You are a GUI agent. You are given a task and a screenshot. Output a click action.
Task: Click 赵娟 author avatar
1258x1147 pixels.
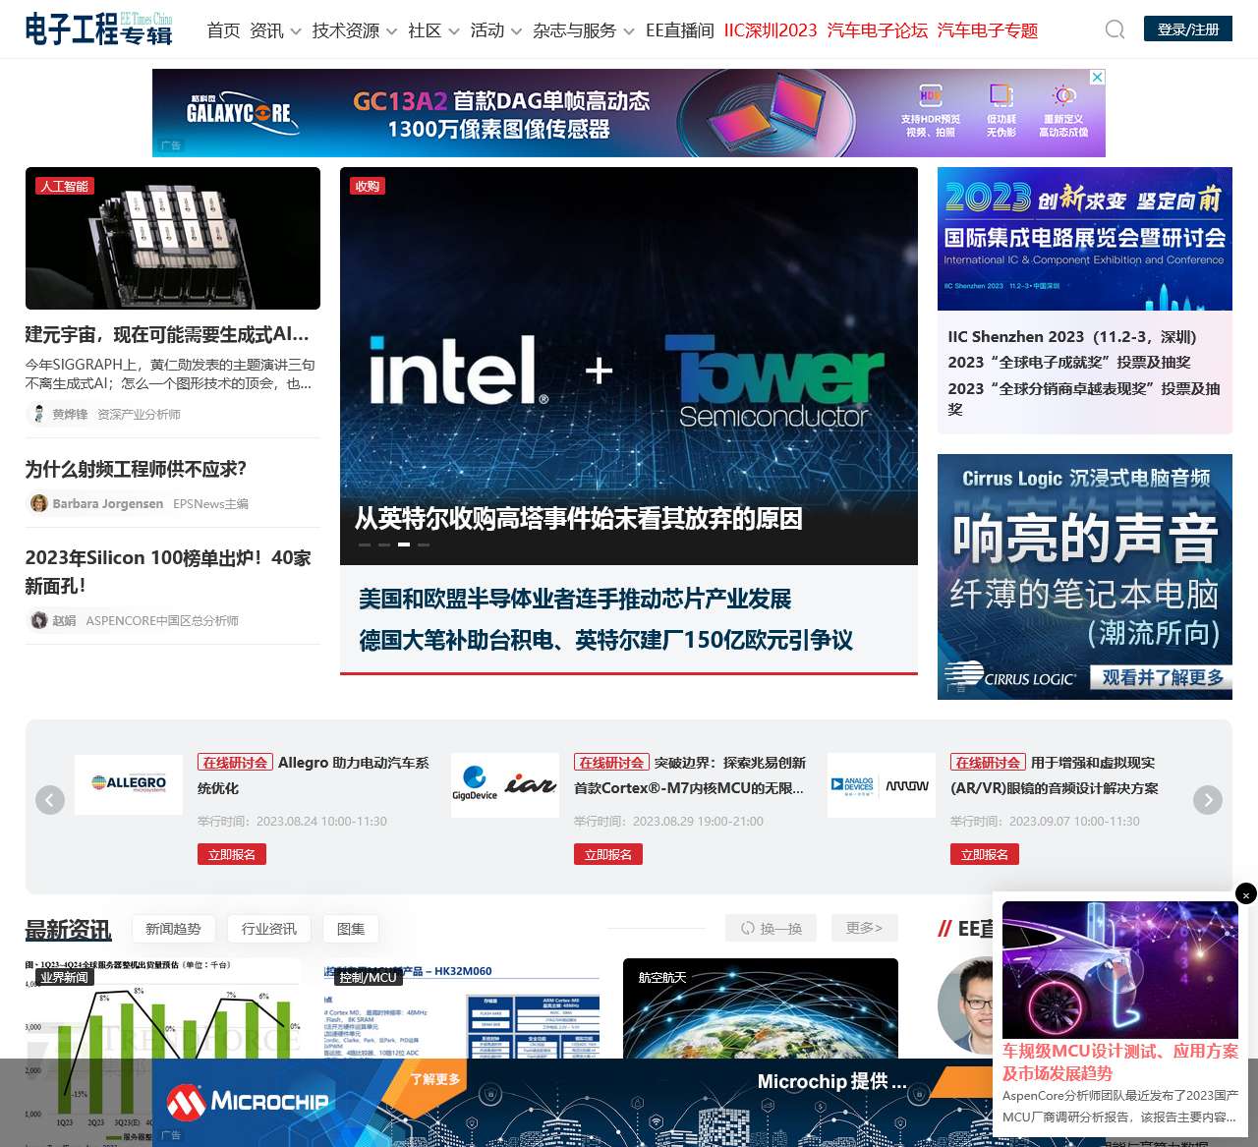pyautogui.click(x=39, y=620)
